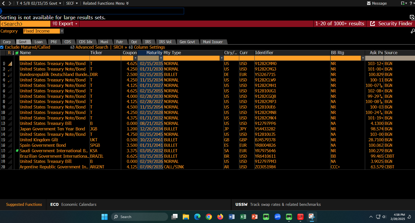Select Argentine Republic Government row
This screenshot has width=415, height=223.
point(54,167)
